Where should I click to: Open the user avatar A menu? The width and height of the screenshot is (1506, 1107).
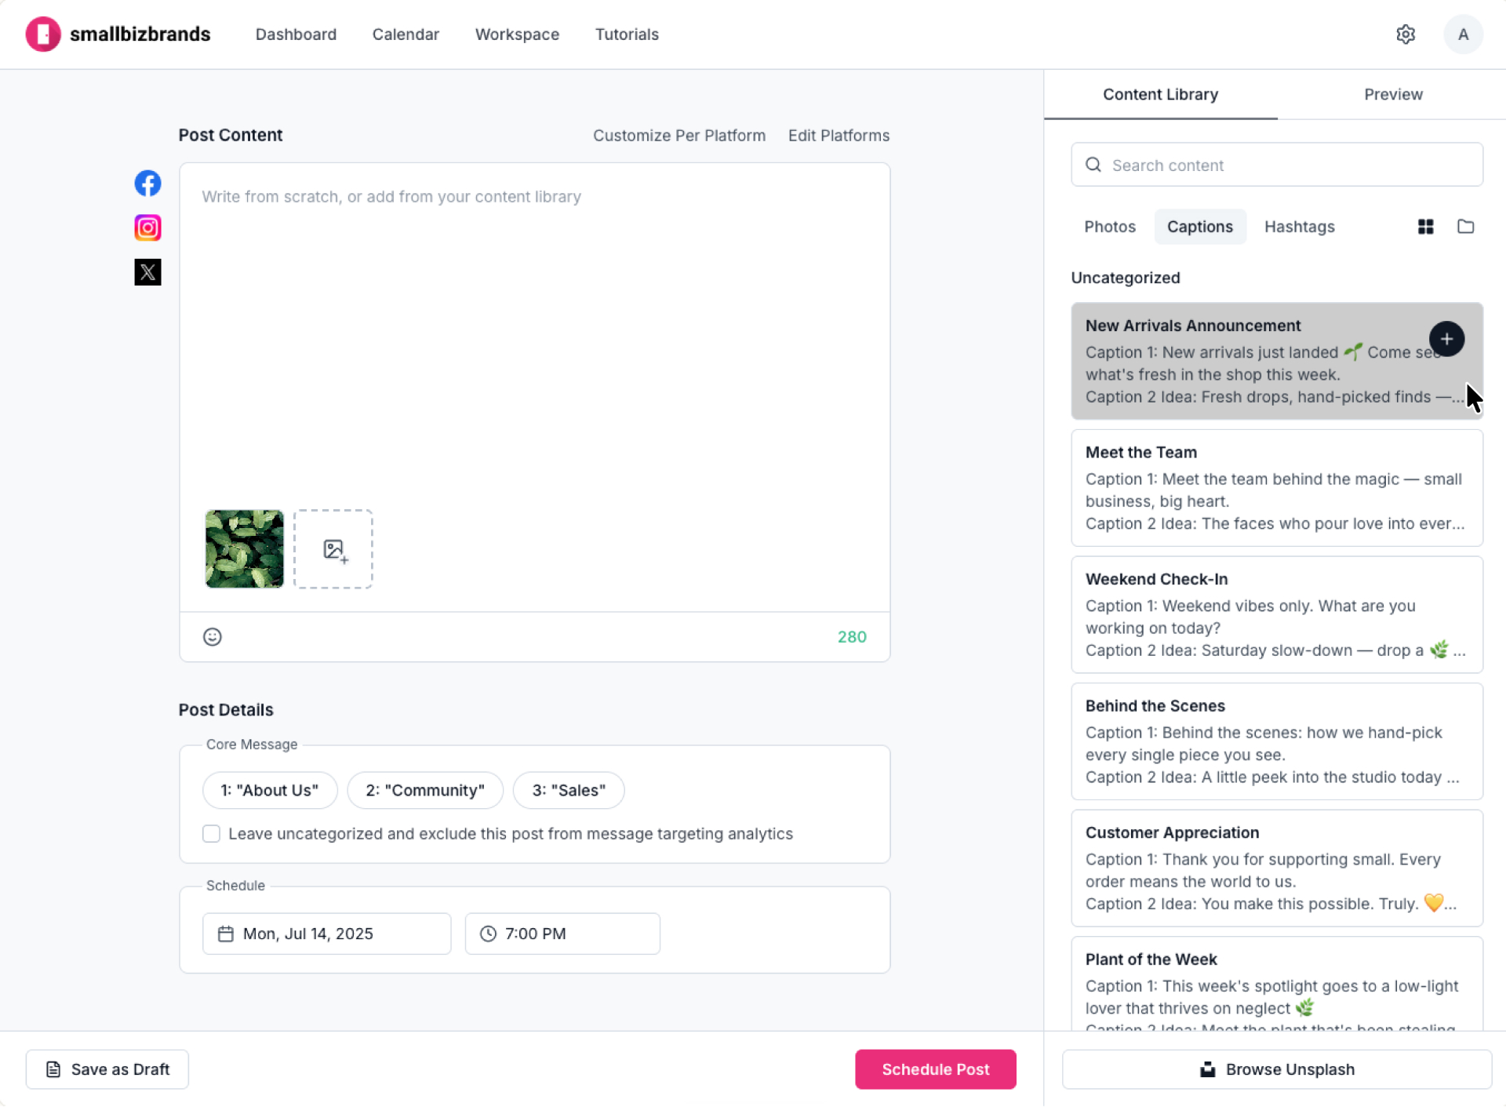(1463, 35)
